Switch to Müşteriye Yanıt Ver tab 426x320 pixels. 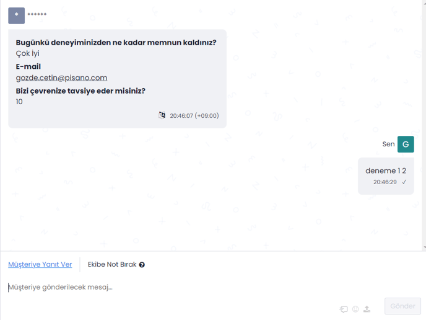40,264
